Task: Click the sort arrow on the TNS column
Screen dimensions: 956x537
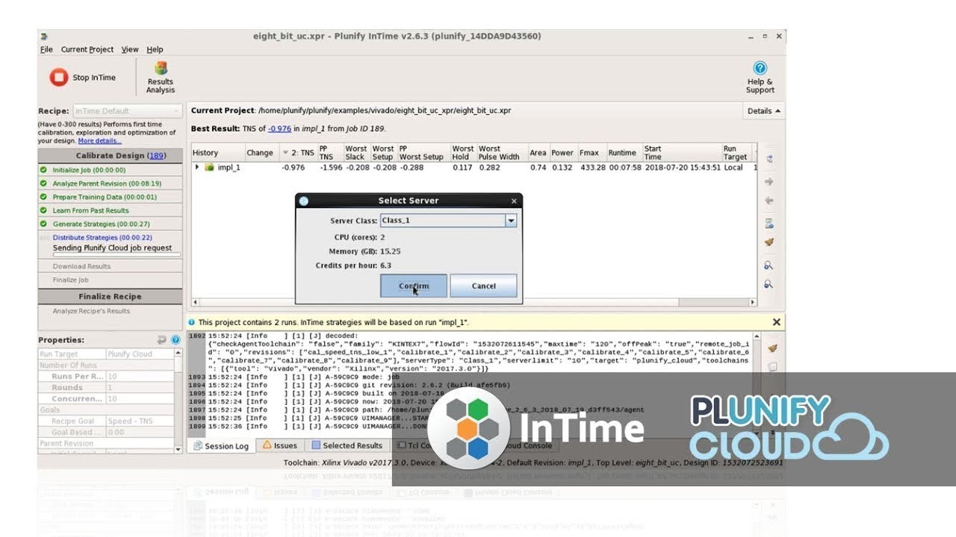Action: coord(285,153)
